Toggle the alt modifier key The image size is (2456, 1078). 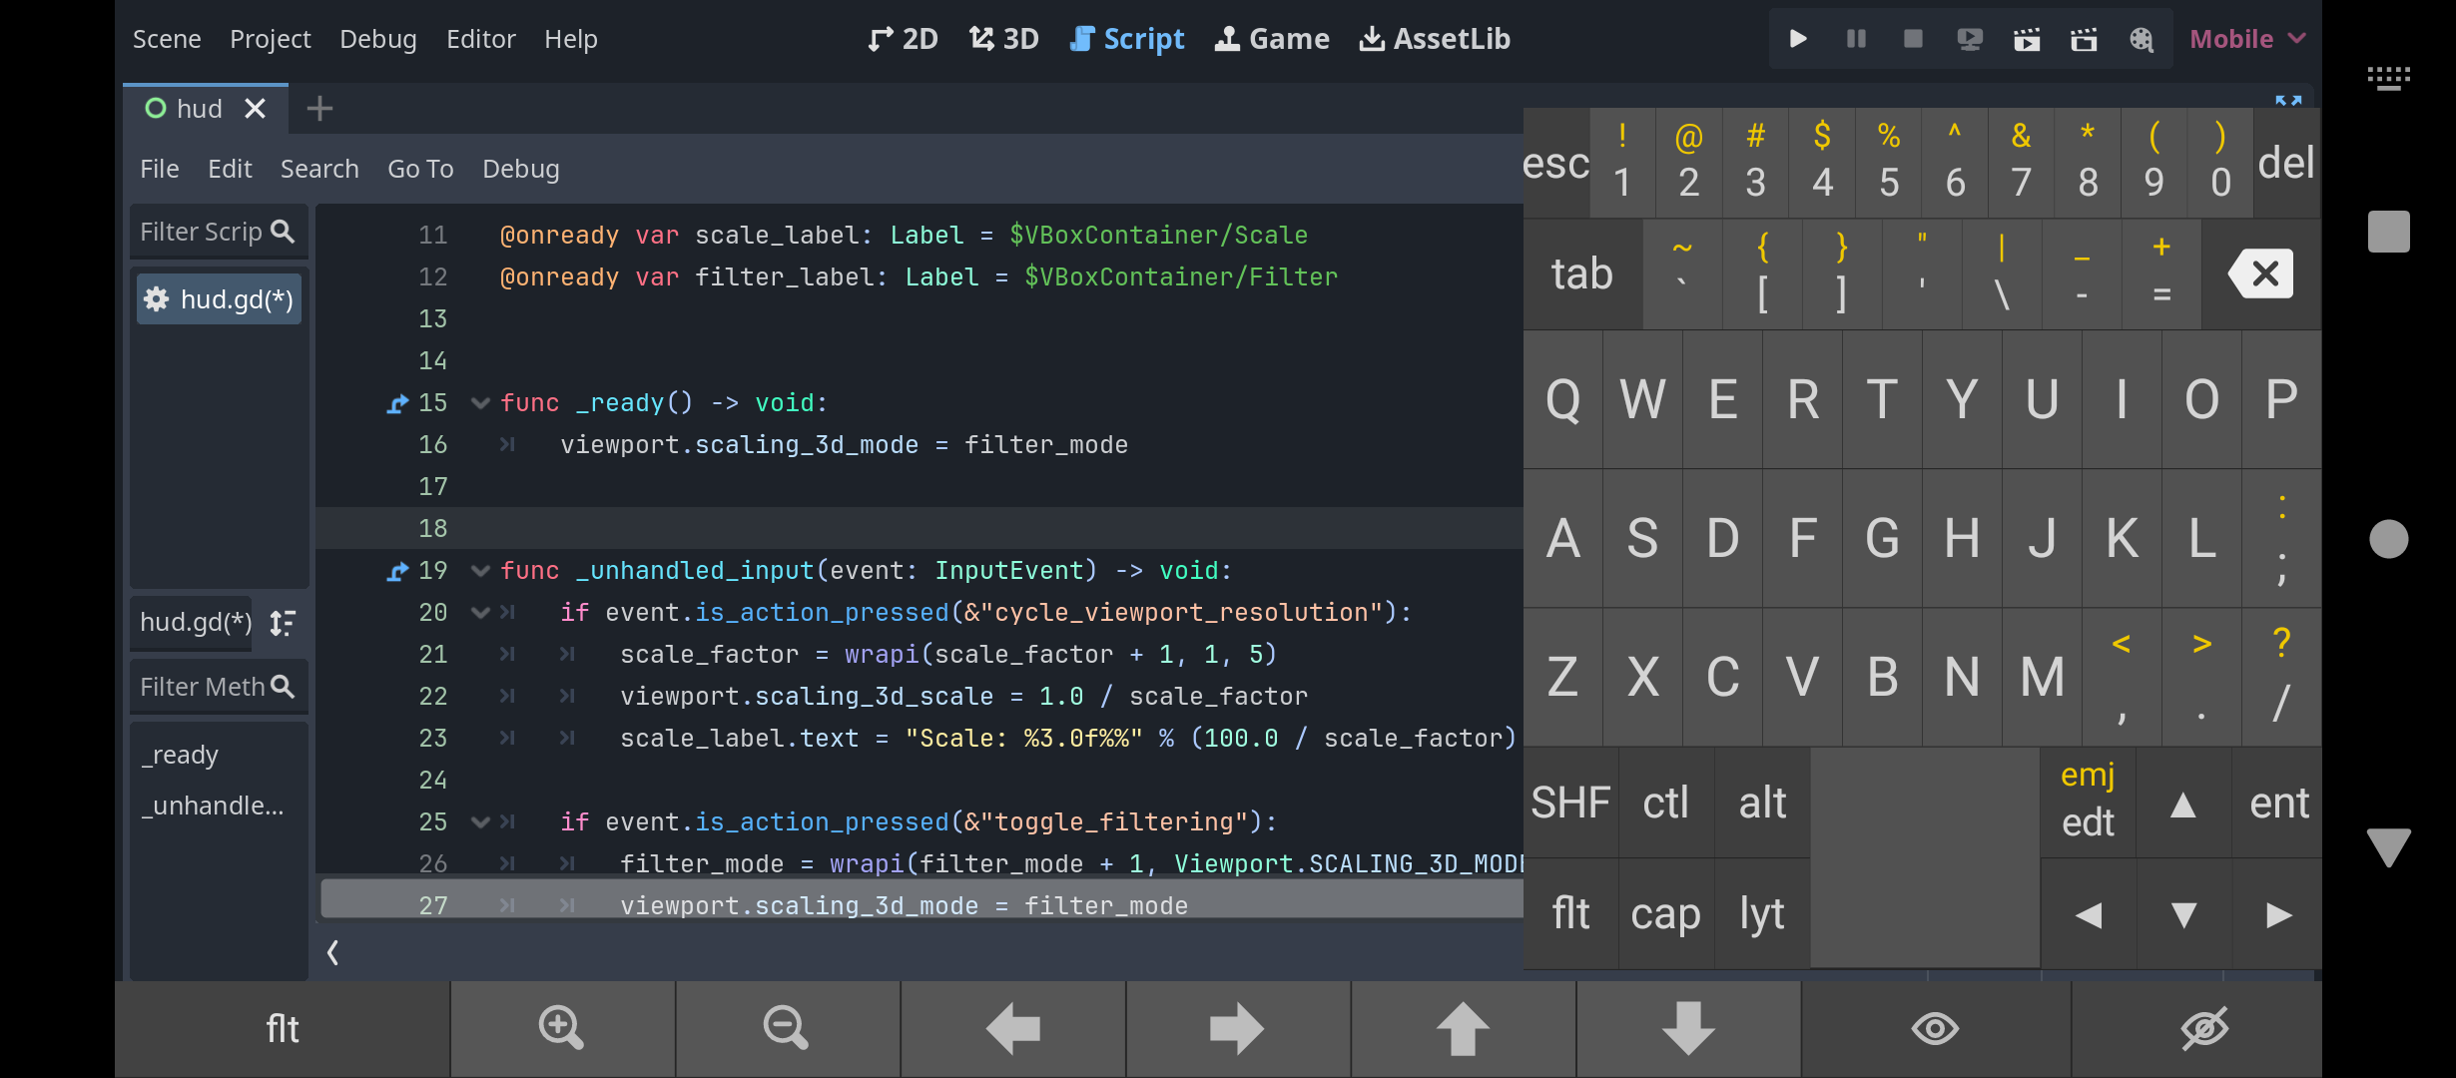1762,803
